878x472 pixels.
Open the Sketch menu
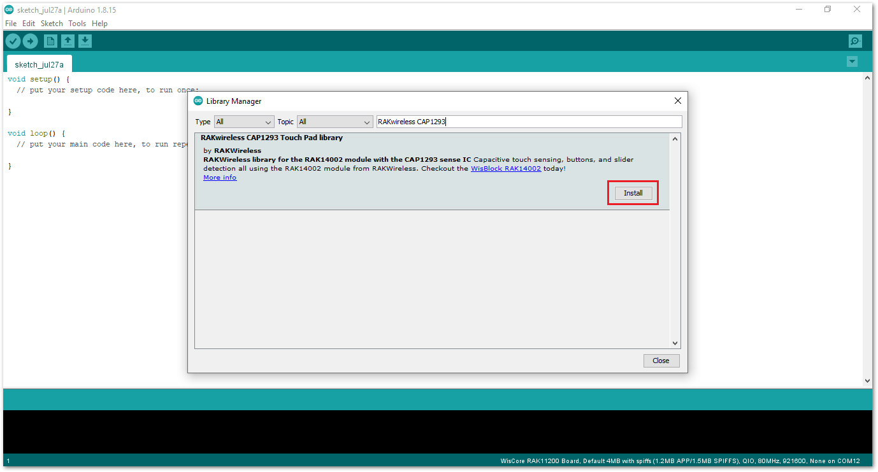[52, 24]
